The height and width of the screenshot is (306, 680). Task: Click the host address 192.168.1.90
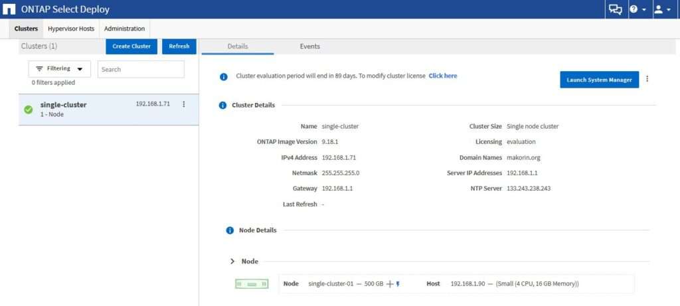click(468, 284)
